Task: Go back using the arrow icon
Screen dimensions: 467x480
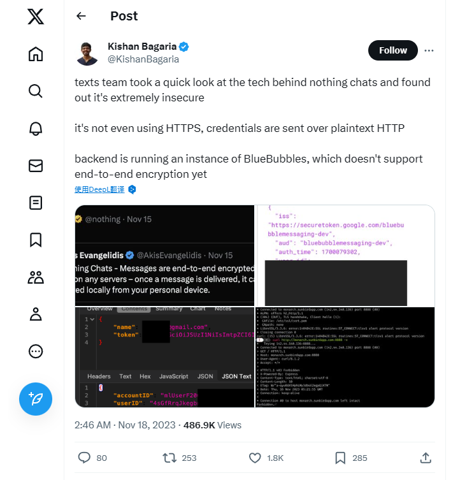Action: coord(81,16)
